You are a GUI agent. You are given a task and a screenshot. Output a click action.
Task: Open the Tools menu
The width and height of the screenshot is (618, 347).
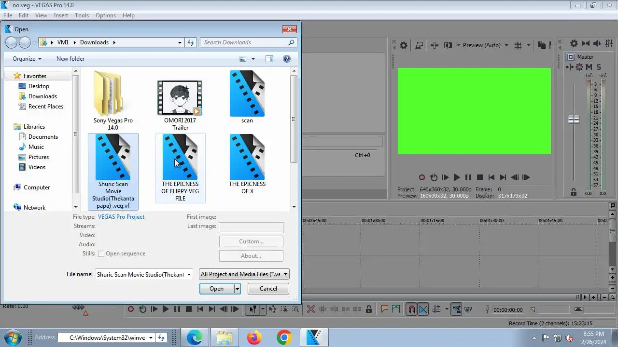[82, 15]
